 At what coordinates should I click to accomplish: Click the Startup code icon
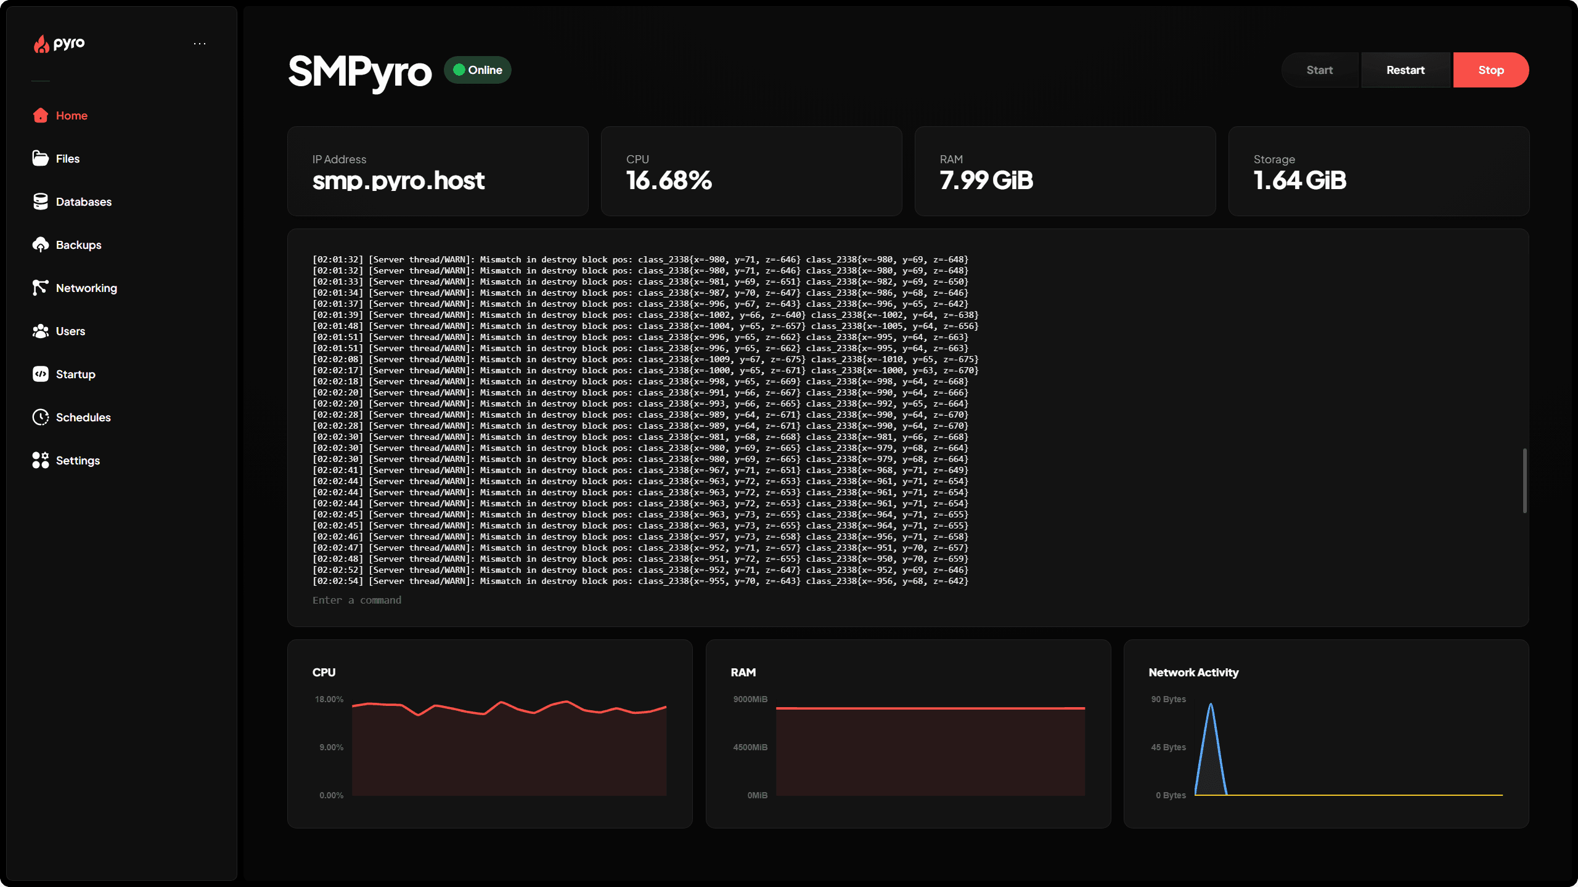click(x=41, y=374)
